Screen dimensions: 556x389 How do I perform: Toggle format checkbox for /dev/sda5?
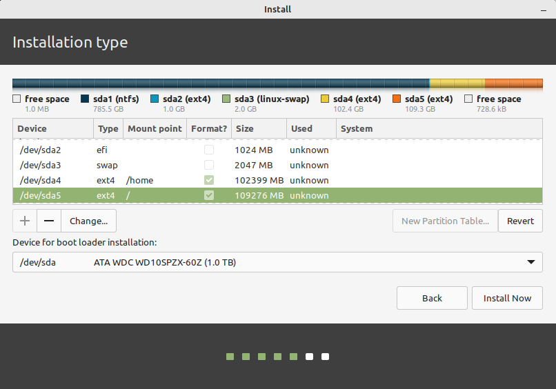tap(209, 195)
